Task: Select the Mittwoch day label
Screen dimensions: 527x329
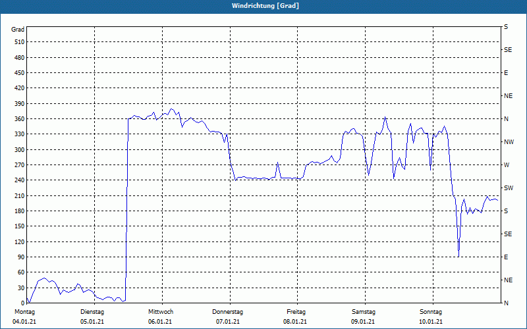Action: tap(161, 312)
